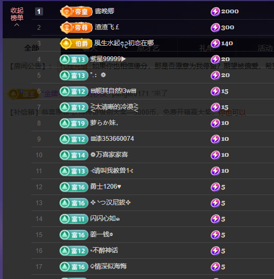274x279 pixels.
Task: Click the 伯爵 gold badge on rank 3
Action: pyautogui.click(x=76, y=43)
